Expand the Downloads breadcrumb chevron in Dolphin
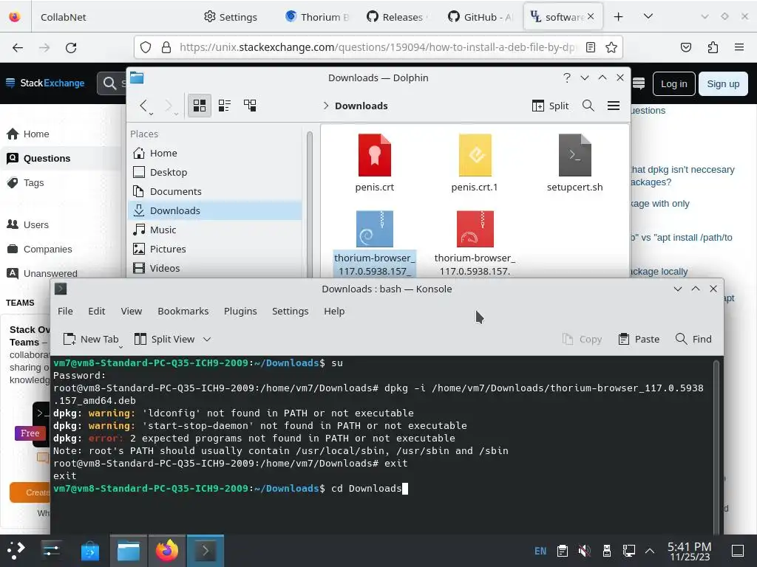Image resolution: width=757 pixels, height=567 pixels. tap(326, 106)
